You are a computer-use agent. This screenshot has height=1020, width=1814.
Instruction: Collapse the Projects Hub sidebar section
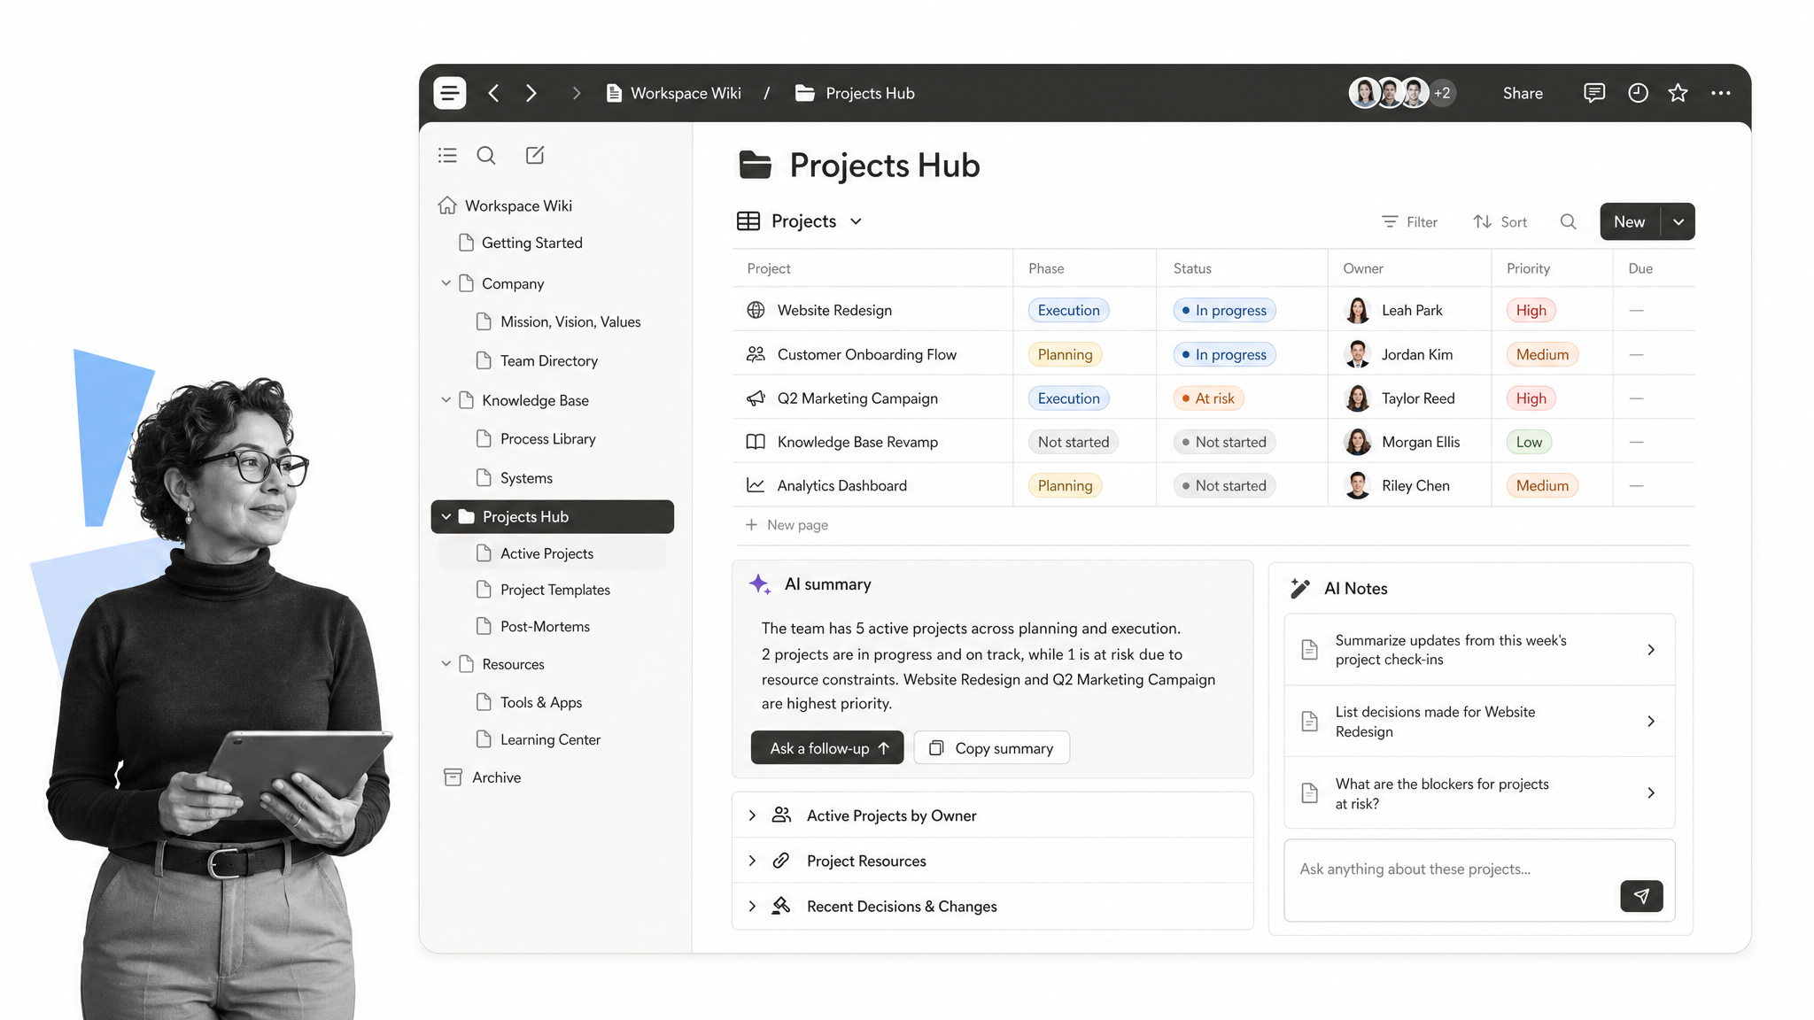tap(446, 516)
